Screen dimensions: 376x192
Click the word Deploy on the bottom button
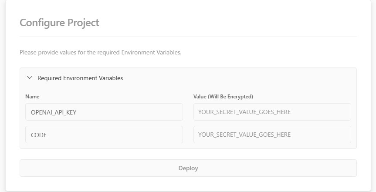tap(188, 168)
